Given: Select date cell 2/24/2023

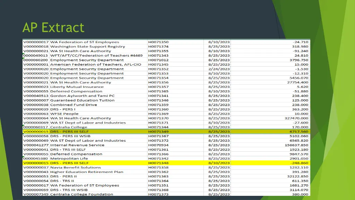Looking at the screenshot, I should pos(219,69).
